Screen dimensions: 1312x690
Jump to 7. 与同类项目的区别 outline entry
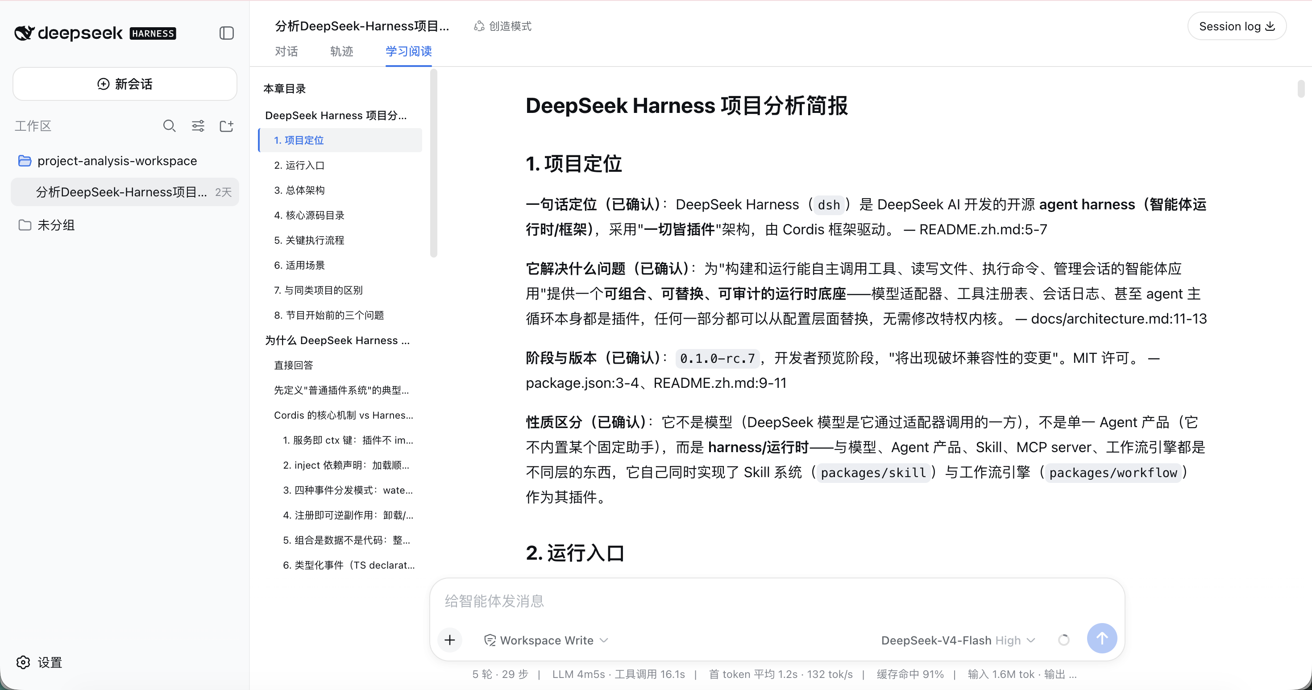tap(340, 290)
